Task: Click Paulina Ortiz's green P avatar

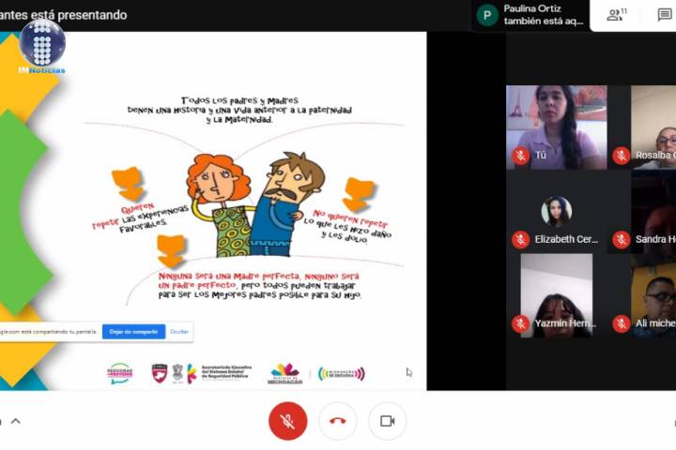Action: click(x=486, y=15)
